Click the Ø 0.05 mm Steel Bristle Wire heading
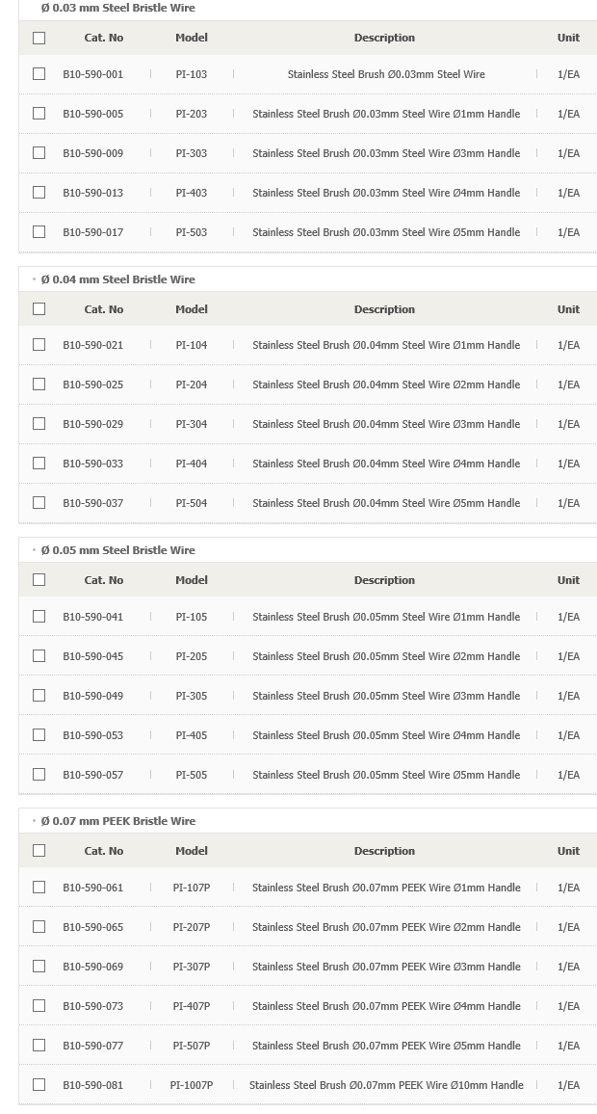Screen dimensions: 597x1114 (x=117, y=550)
